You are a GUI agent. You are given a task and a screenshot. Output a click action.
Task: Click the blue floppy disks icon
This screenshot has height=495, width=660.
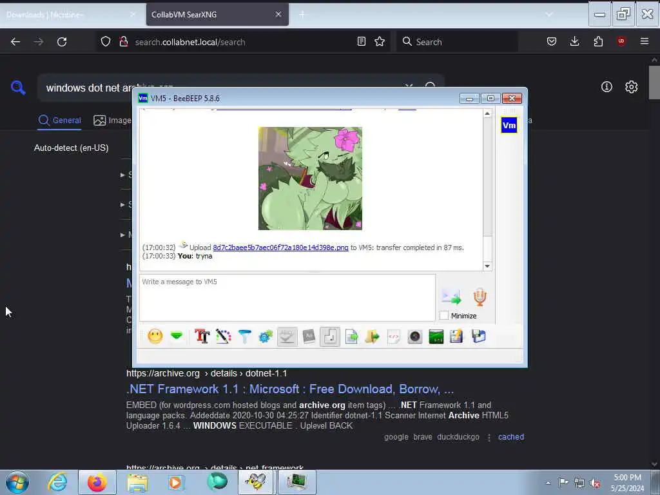pos(479,336)
